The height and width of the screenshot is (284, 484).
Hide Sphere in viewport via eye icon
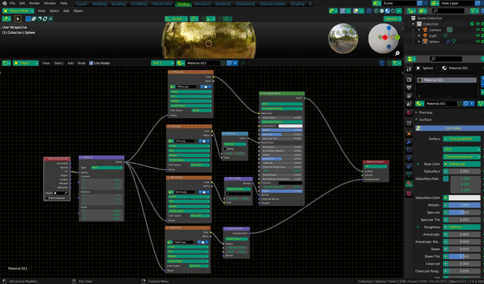pyautogui.click(x=478, y=41)
